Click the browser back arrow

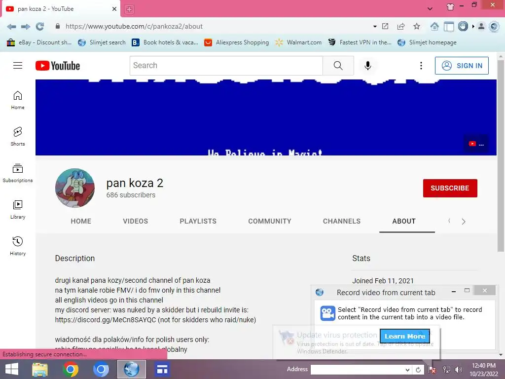point(12,27)
